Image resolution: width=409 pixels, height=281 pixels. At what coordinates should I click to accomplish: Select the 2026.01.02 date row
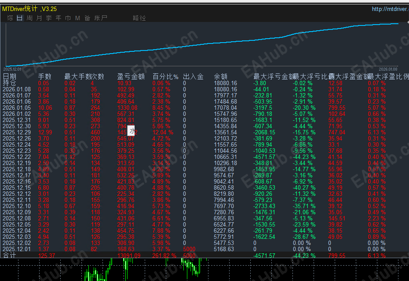[x=17, y=114]
